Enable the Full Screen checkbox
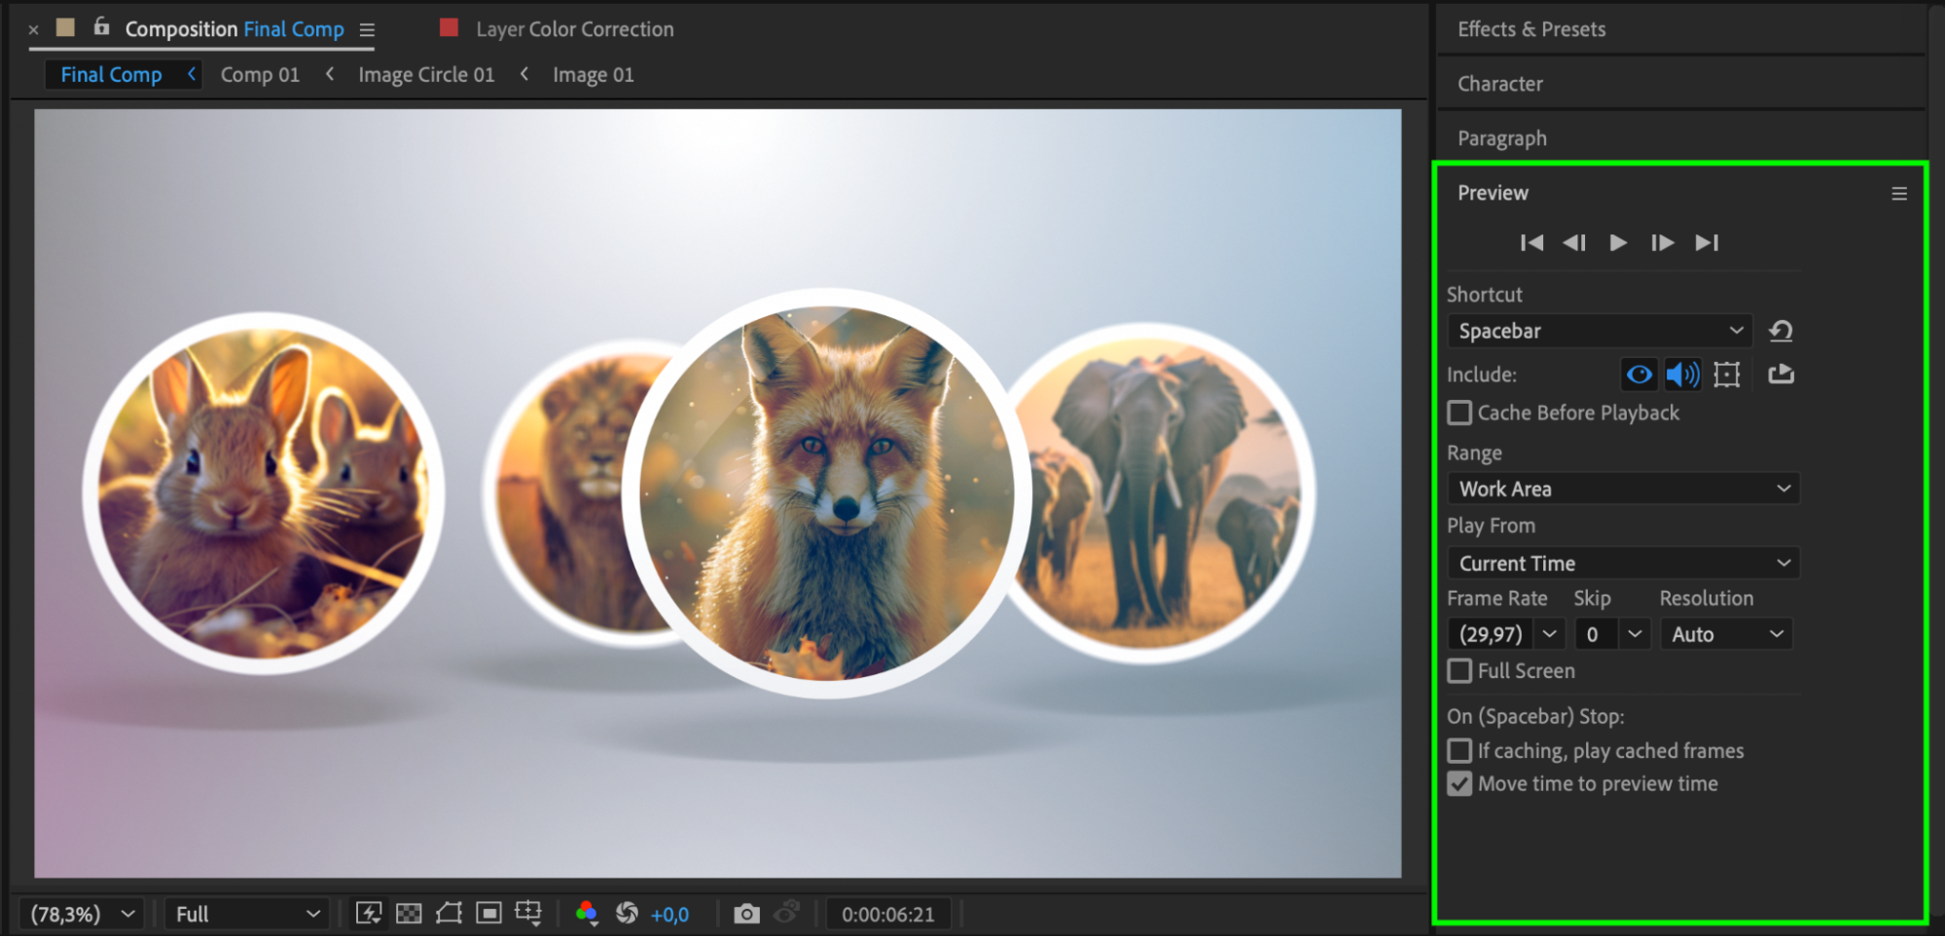Image resolution: width=1945 pixels, height=937 pixels. click(1459, 670)
